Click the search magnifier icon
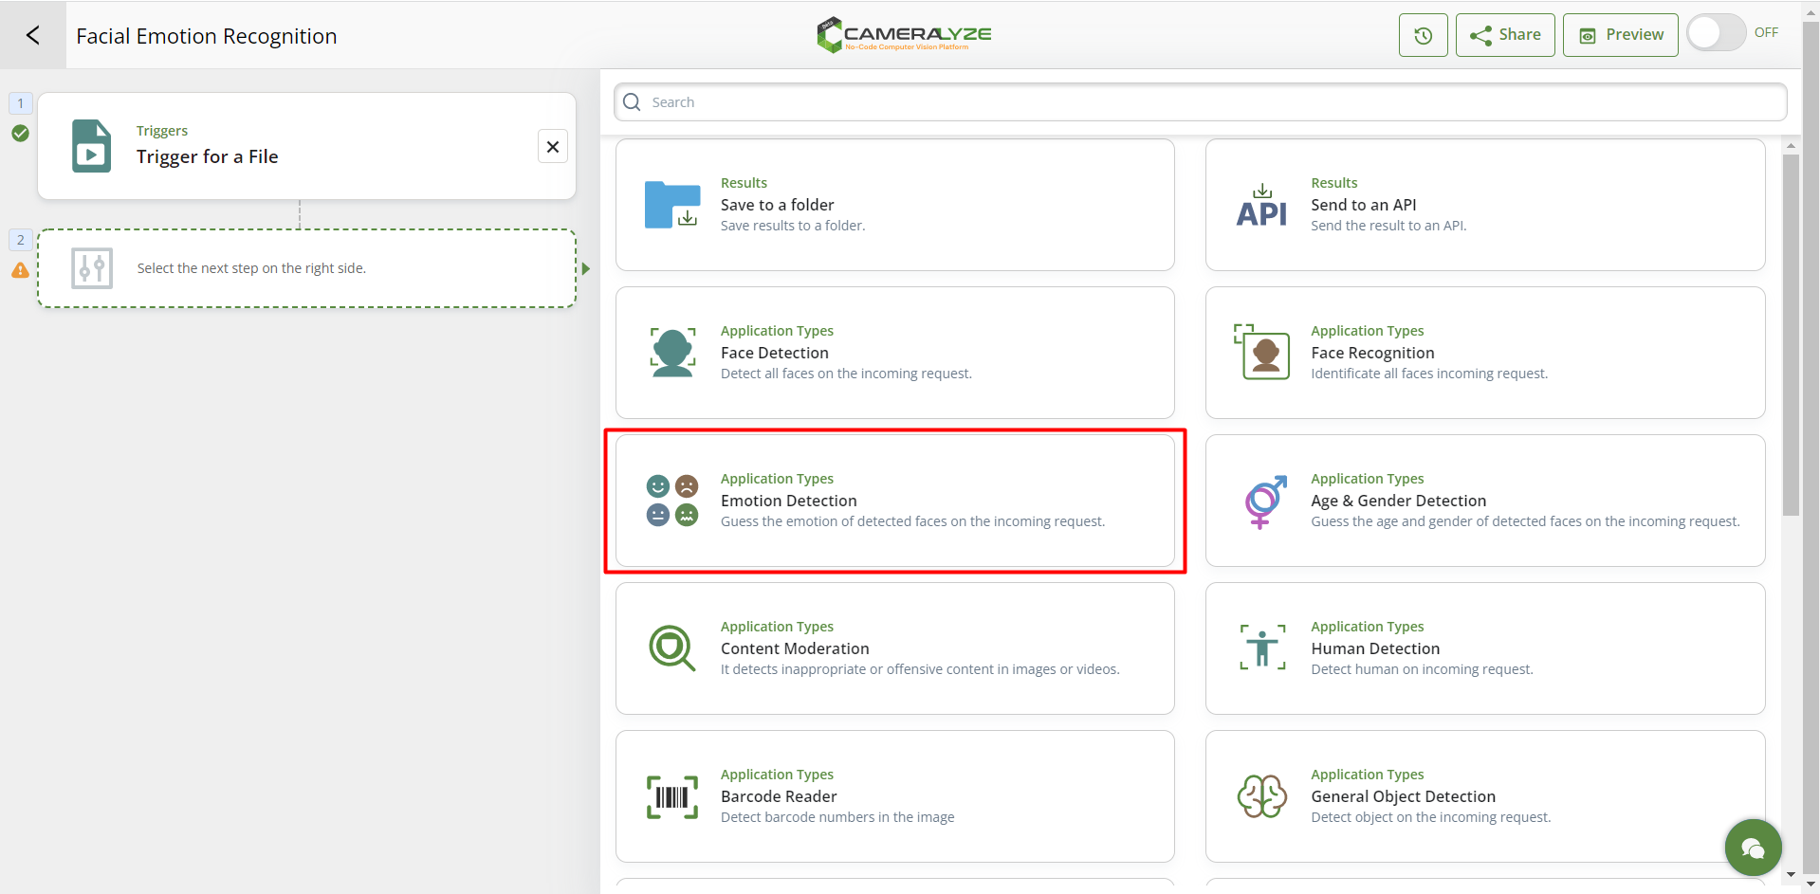 point(632,102)
